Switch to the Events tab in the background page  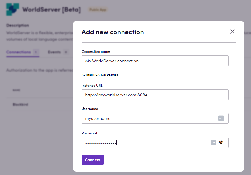click(x=58, y=52)
